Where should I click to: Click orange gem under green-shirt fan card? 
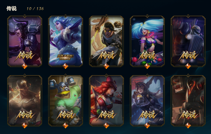coord(66,126)
